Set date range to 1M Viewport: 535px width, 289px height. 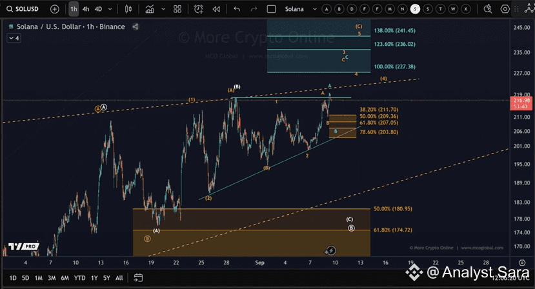click(x=39, y=278)
